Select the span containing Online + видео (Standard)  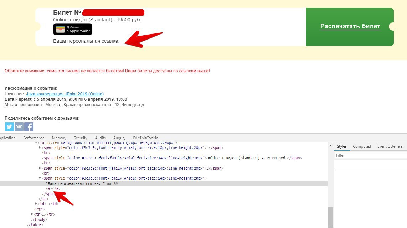click(x=172, y=158)
